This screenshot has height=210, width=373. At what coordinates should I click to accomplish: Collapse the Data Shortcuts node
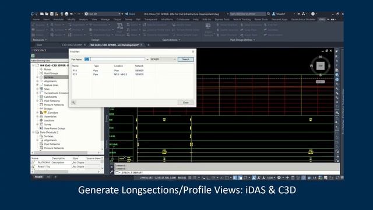pyautogui.click(x=34, y=132)
